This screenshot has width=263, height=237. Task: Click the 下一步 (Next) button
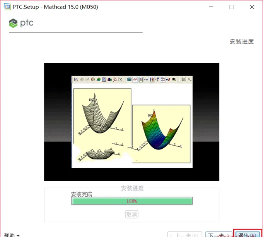pos(219,234)
